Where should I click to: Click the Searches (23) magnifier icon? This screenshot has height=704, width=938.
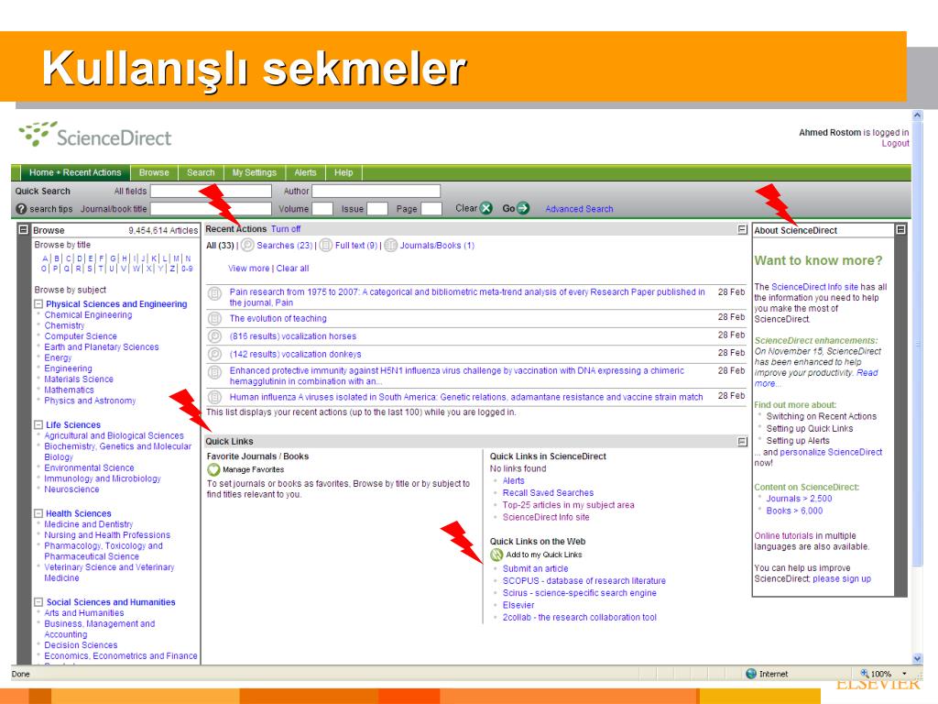pos(247,246)
